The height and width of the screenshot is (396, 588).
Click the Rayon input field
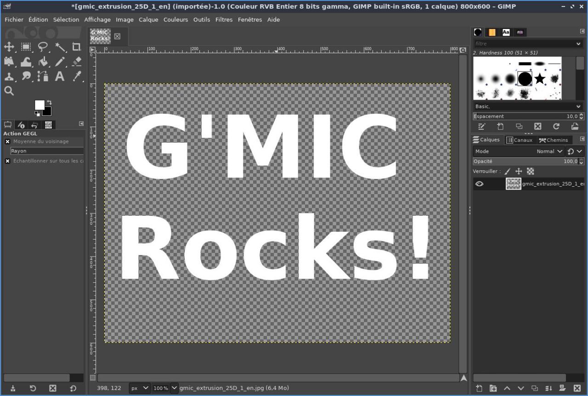(x=47, y=151)
